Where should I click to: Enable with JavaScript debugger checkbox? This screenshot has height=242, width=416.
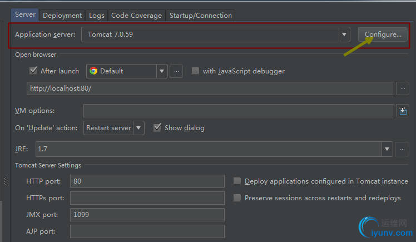[x=195, y=71]
